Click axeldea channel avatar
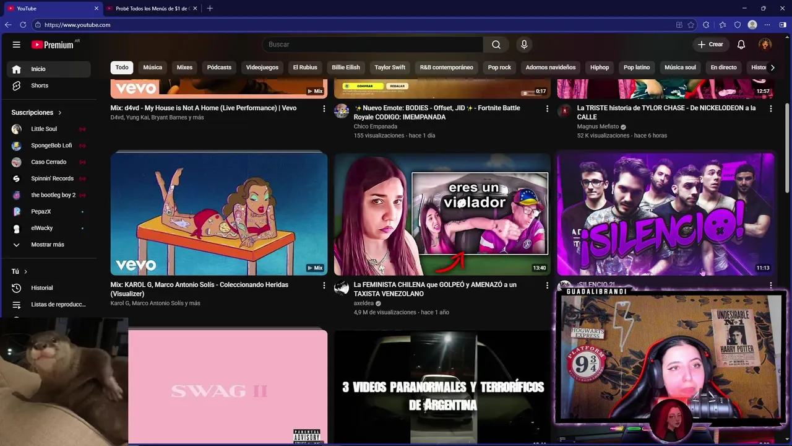Image resolution: width=792 pixels, height=446 pixels. point(342,288)
